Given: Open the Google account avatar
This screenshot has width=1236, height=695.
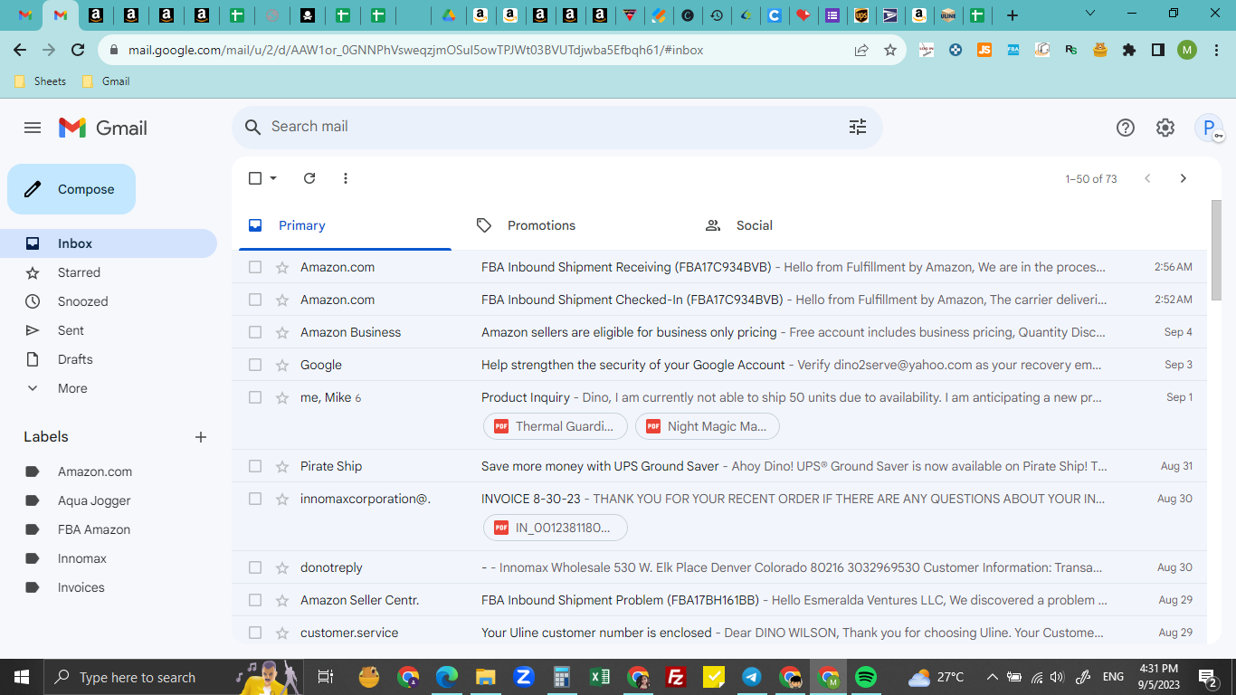Looking at the screenshot, I should pyautogui.click(x=1209, y=128).
